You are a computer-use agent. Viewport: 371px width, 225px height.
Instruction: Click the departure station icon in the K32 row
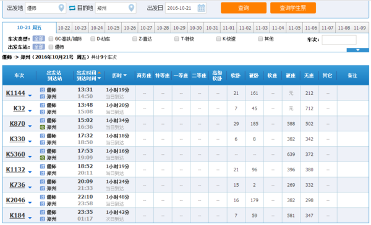tap(42, 105)
